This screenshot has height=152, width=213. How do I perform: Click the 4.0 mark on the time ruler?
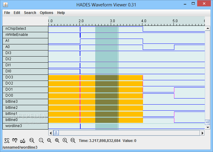(x=144, y=21)
